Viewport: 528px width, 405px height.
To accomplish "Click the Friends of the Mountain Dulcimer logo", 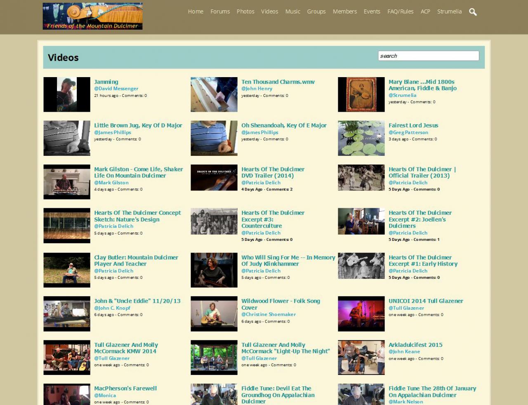I will click(x=92, y=16).
